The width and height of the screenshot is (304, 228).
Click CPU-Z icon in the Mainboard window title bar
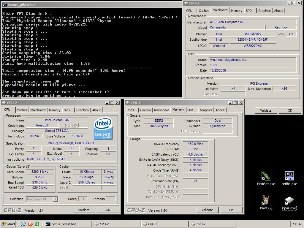click(x=186, y=3)
